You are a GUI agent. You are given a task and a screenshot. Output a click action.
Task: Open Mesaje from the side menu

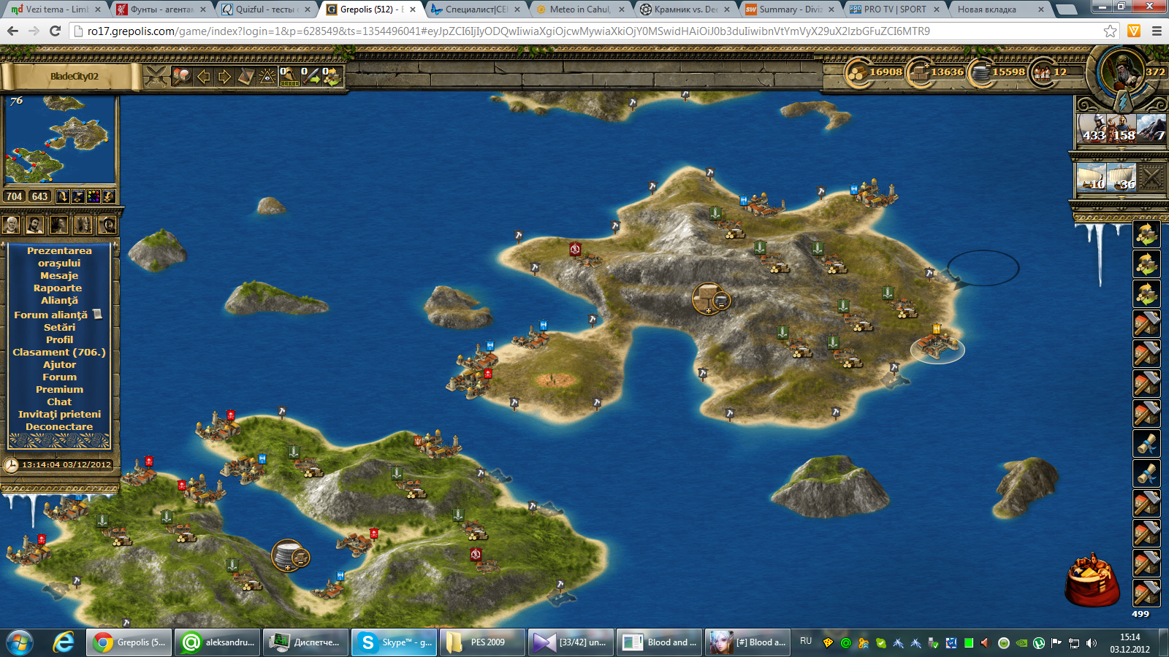pyautogui.click(x=59, y=276)
